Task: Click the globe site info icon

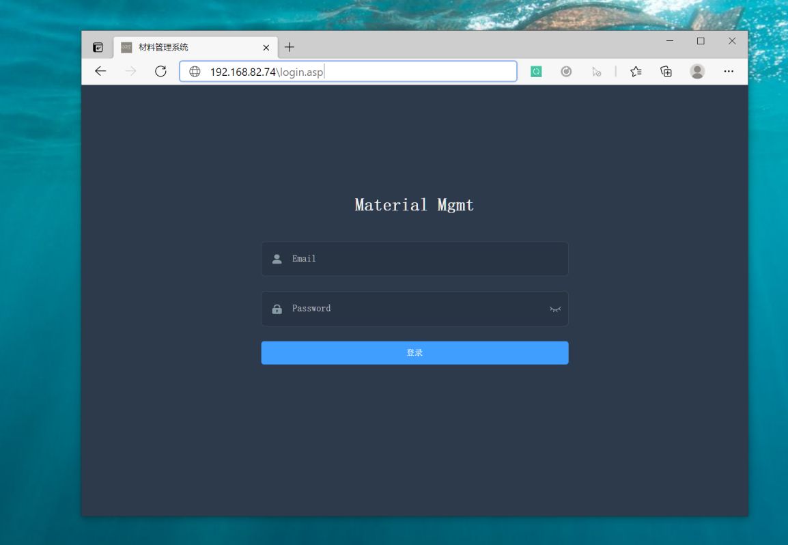Action: (195, 72)
